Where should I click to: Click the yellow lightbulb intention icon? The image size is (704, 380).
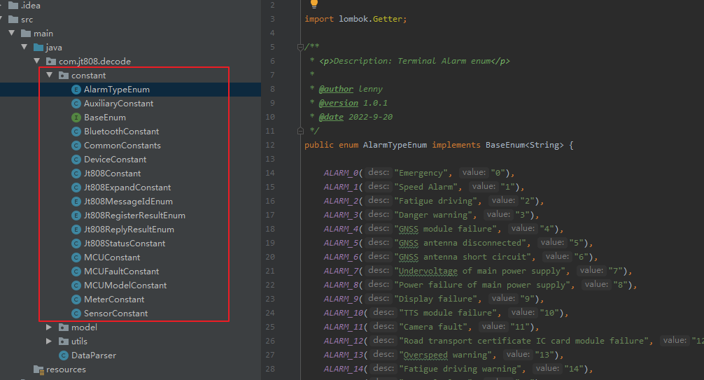pyautogui.click(x=314, y=3)
